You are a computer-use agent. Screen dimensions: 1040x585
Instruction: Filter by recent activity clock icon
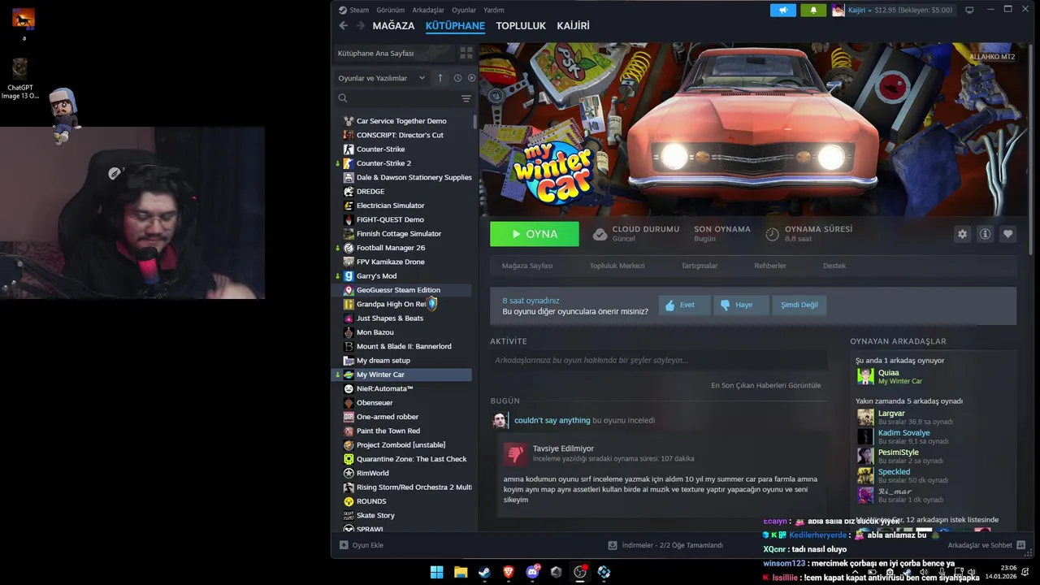click(457, 78)
